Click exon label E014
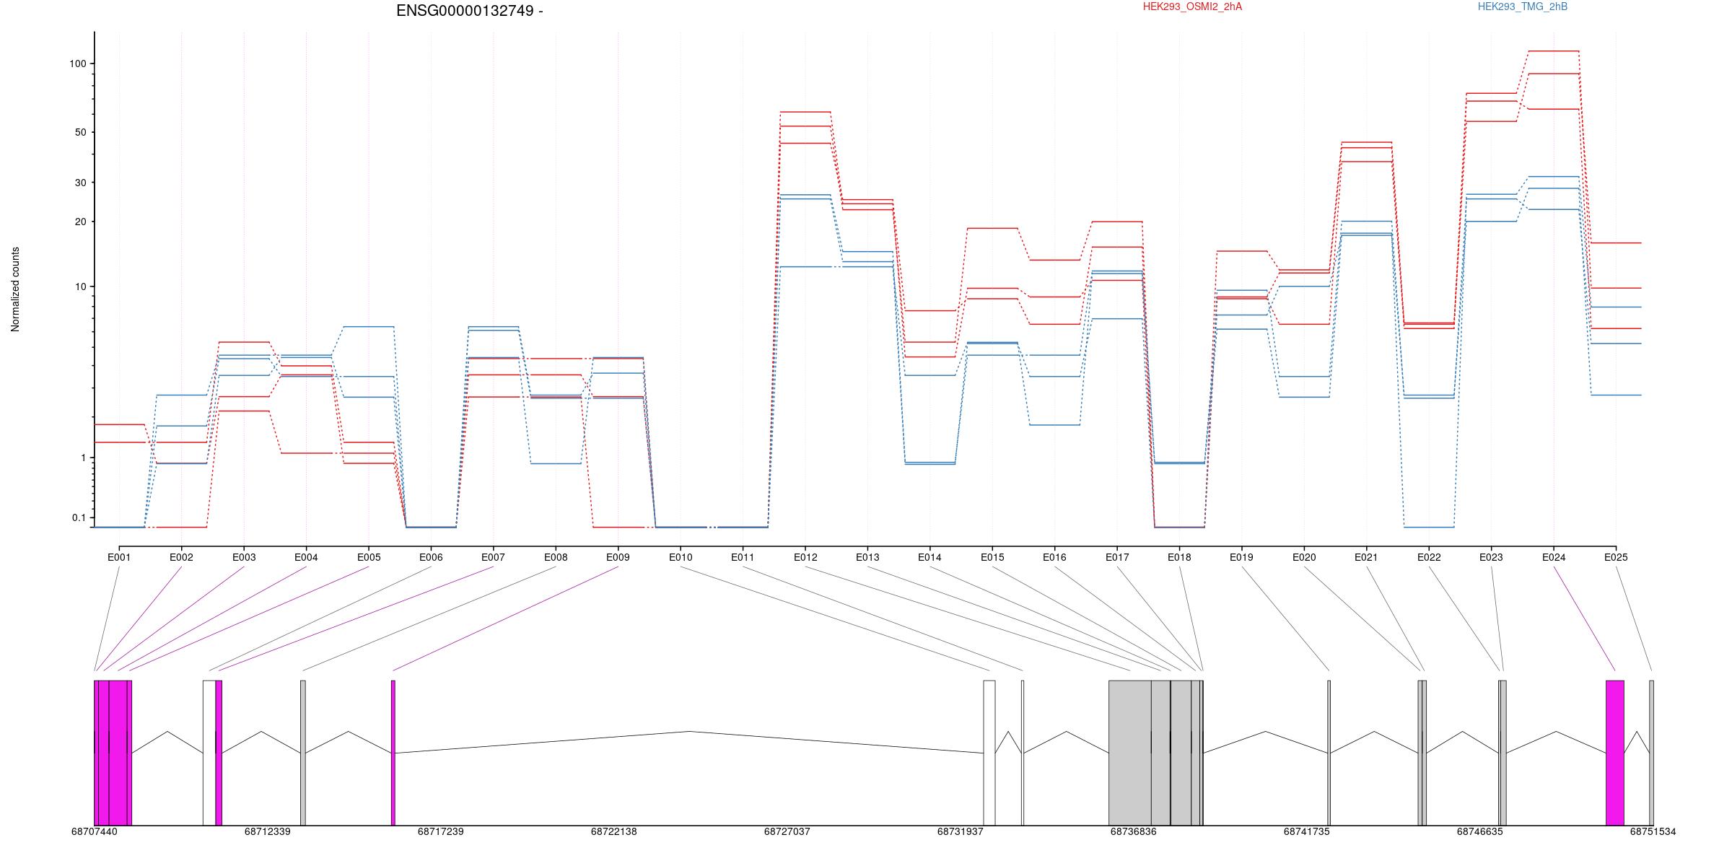The image size is (1732, 866). (x=930, y=557)
